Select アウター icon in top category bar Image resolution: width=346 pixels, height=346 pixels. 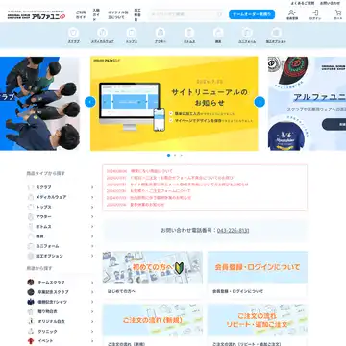click(x=161, y=33)
